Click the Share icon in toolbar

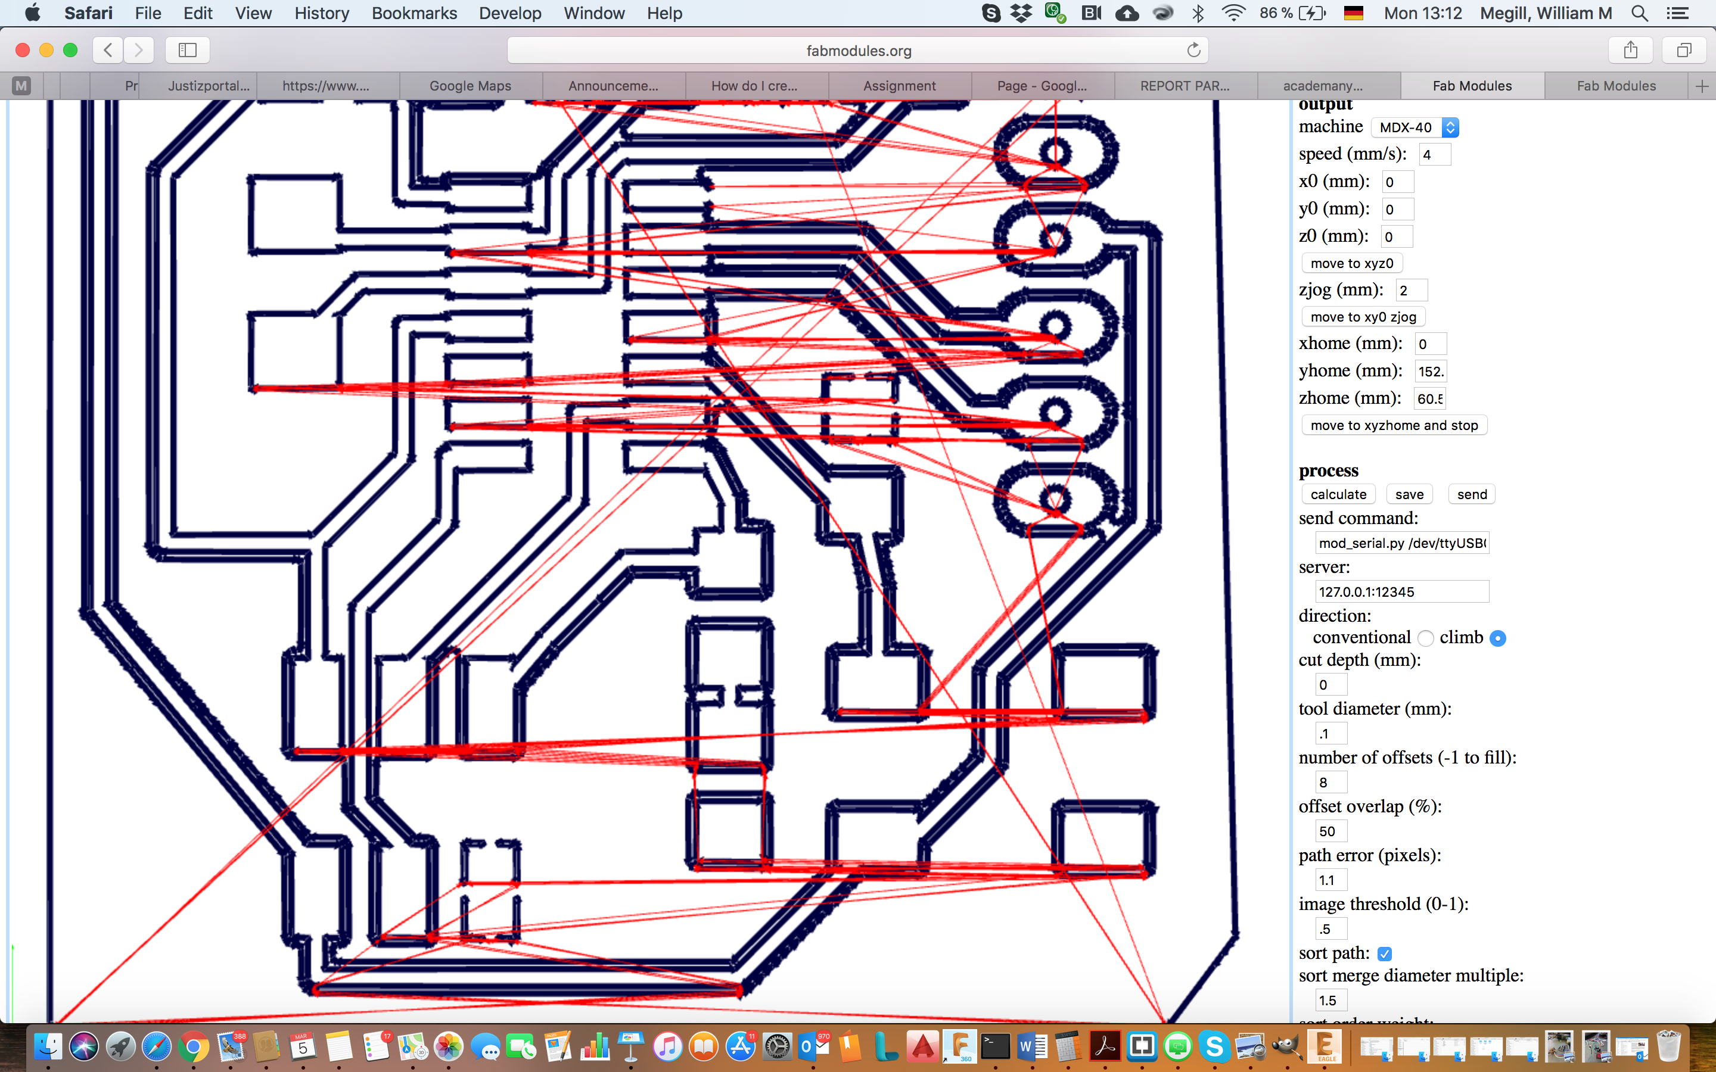[x=1630, y=49]
